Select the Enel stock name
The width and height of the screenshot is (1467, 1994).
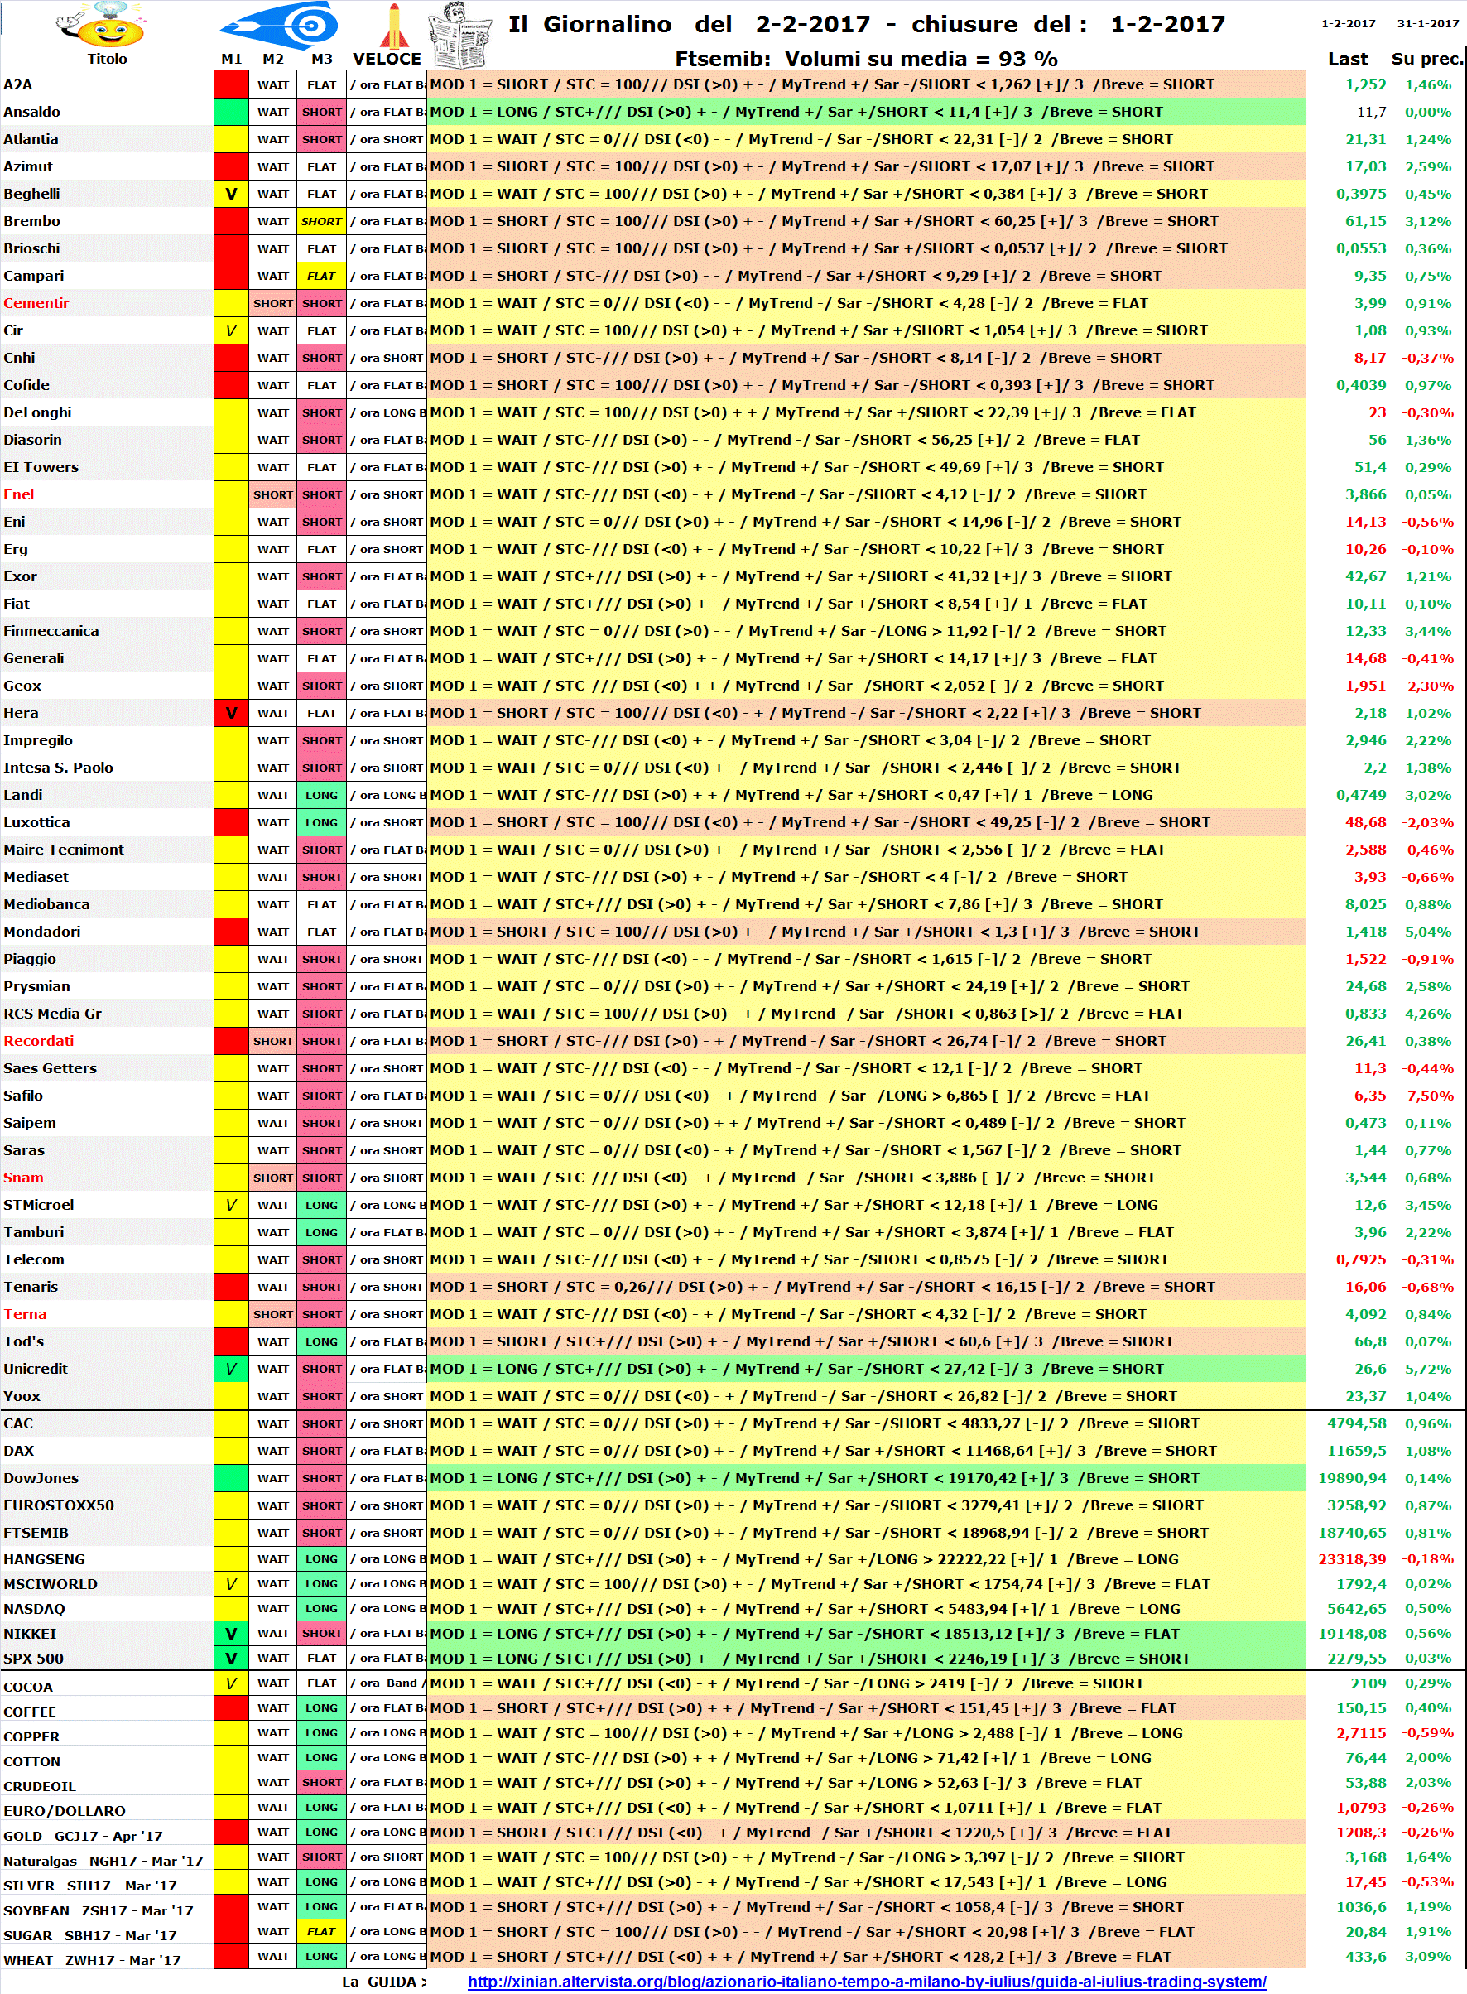[x=19, y=494]
